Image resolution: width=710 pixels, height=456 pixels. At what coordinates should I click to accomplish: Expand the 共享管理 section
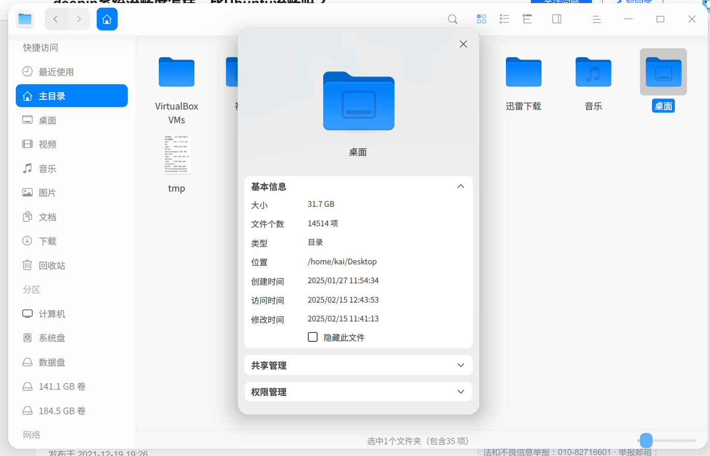pos(461,365)
